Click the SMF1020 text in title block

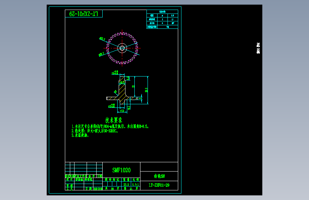click(122, 170)
